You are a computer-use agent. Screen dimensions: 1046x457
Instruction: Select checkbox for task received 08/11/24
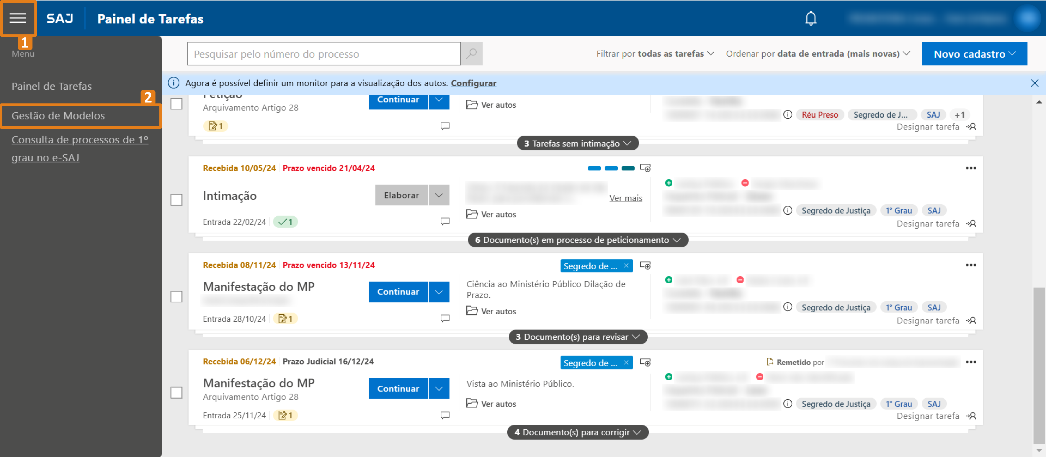pos(176,296)
